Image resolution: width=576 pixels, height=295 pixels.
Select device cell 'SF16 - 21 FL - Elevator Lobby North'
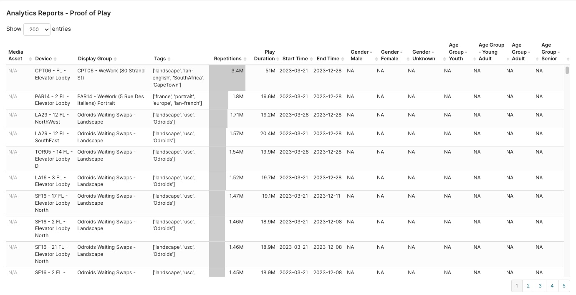(x=53, y=254)
